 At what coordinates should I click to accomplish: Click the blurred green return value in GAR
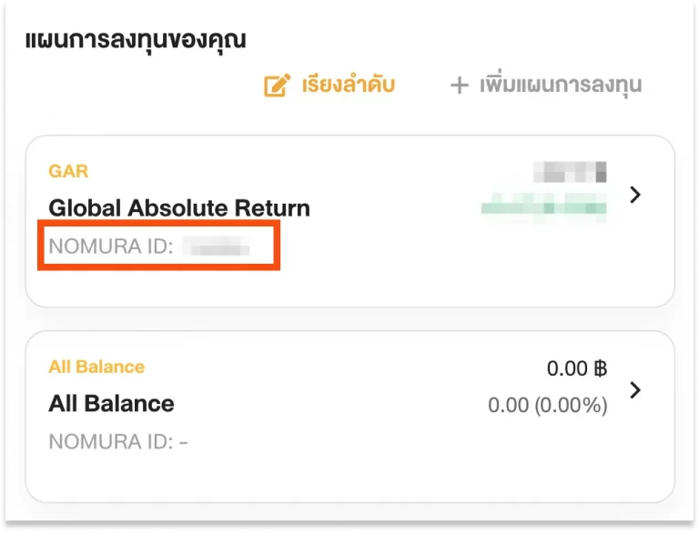point(544,207)
